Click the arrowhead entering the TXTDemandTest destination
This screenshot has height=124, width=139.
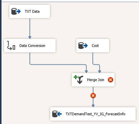(x=93, y=106)
